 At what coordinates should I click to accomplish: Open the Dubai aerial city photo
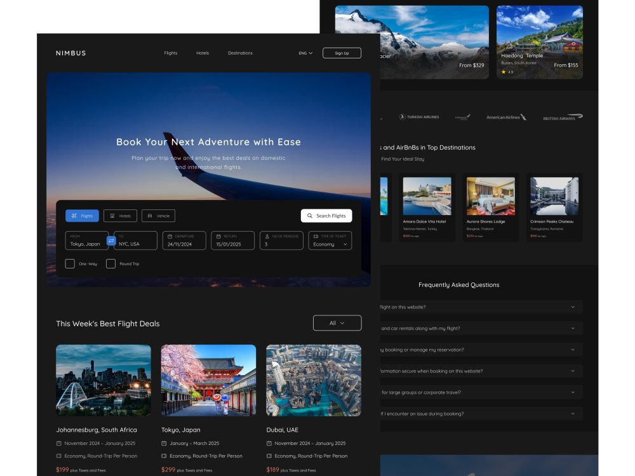click(x=314, y=380)
